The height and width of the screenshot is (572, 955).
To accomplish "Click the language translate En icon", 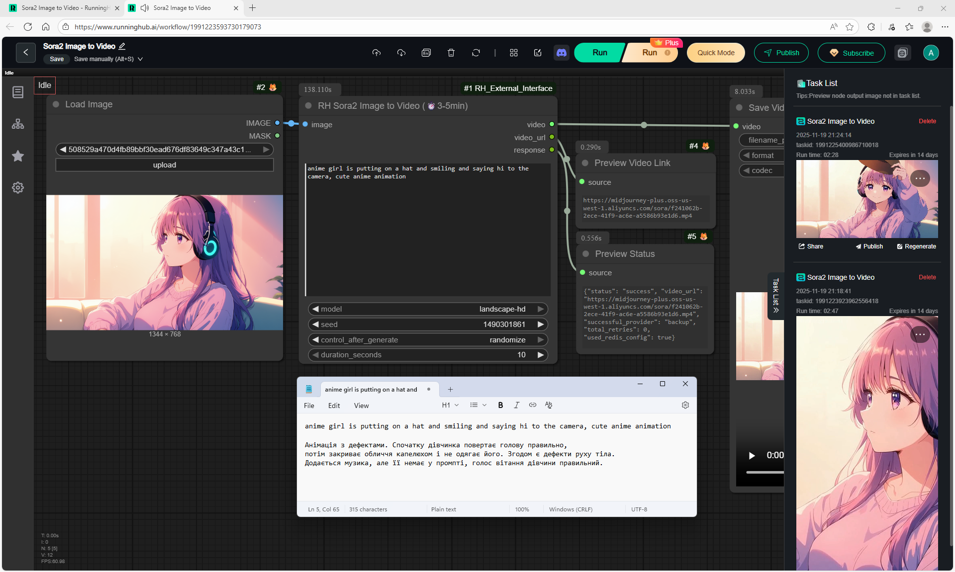I will coord(426,53).
